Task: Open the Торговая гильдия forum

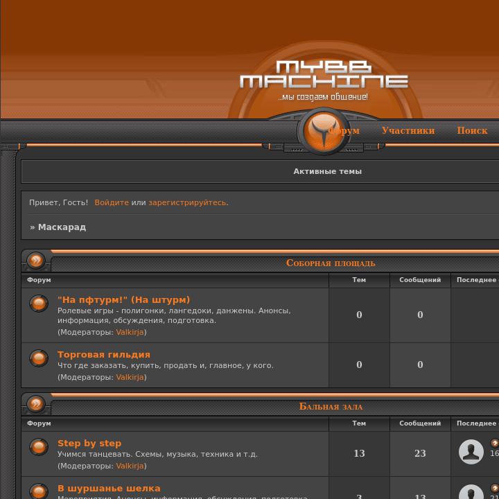Action: (104, 355)
